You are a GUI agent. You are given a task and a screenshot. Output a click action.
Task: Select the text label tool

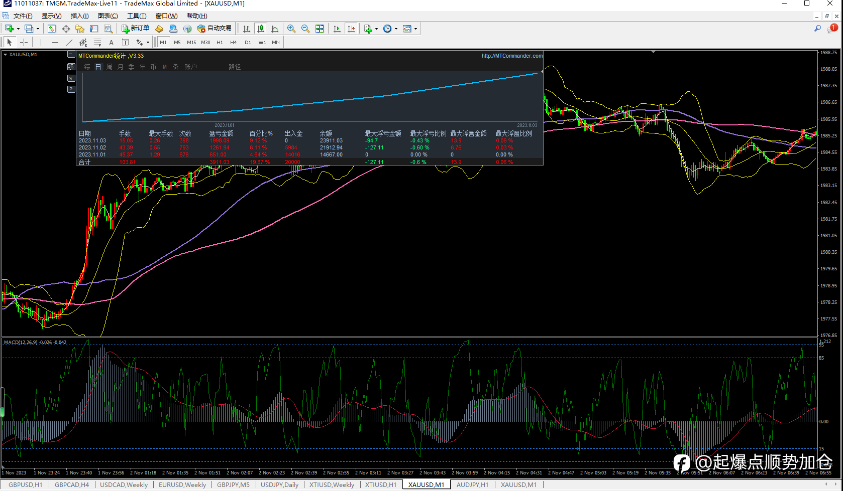(x=125, y=42)
